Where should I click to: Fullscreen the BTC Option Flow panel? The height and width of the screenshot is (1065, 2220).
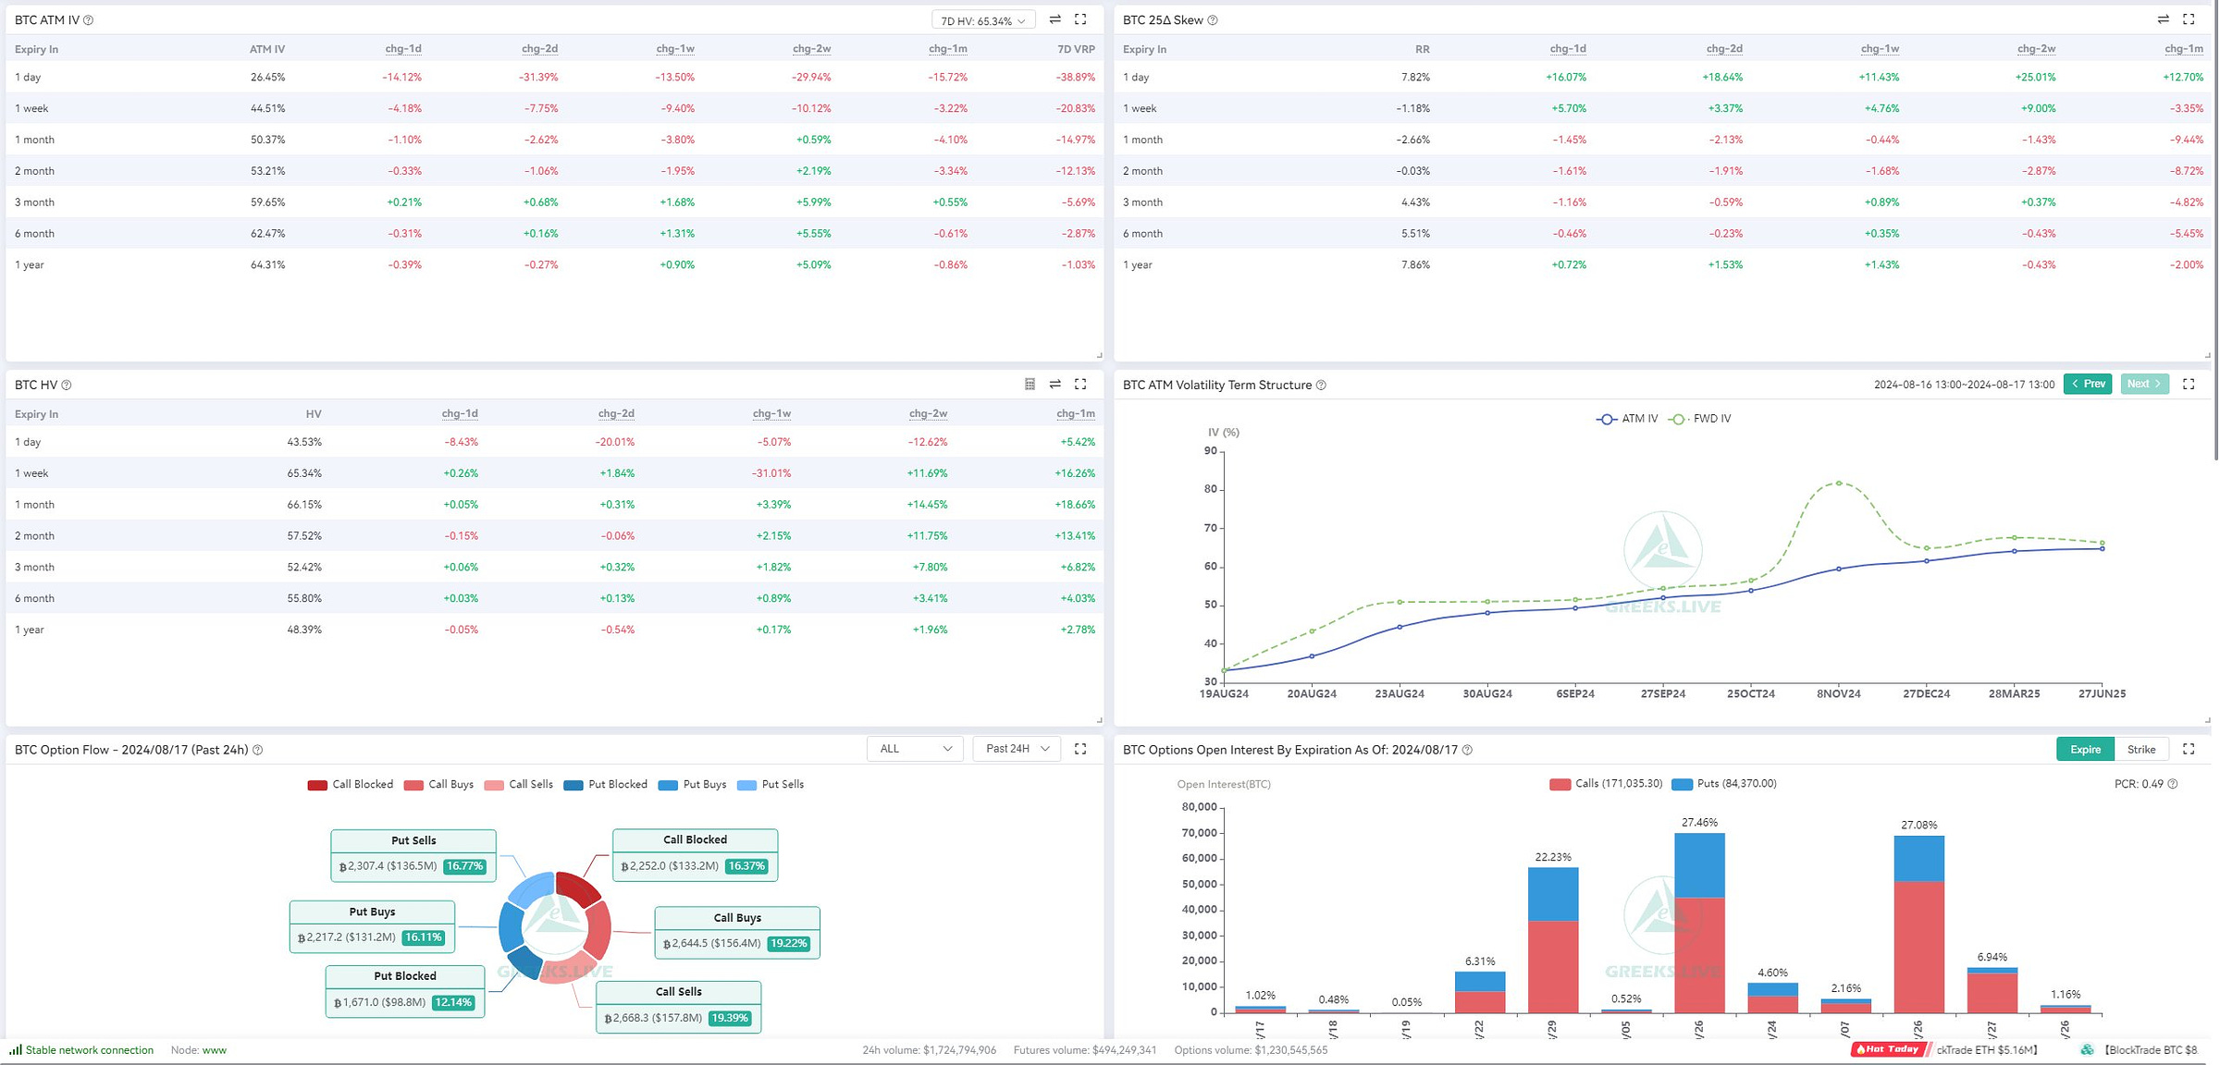point(1080,749)
